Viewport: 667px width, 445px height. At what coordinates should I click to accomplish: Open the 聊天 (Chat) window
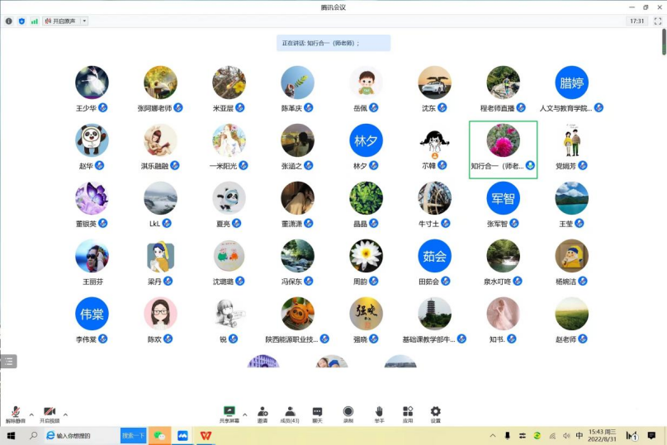[317, 414]
